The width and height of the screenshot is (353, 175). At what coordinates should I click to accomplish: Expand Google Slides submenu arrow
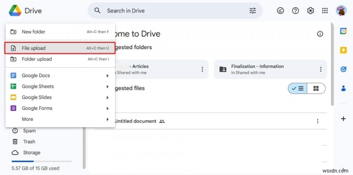(x=108, y=98)
